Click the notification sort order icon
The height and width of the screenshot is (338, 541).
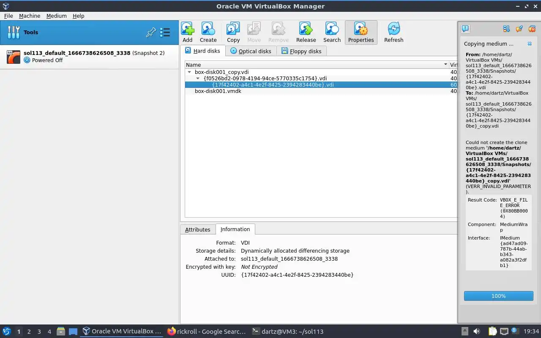[506, 29]
